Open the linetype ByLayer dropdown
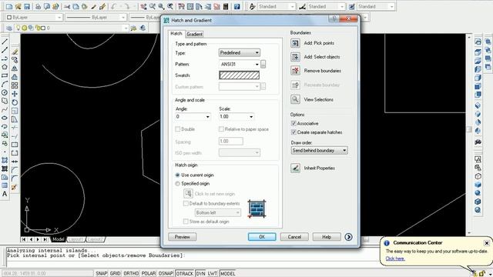 [x=96, y=17]
